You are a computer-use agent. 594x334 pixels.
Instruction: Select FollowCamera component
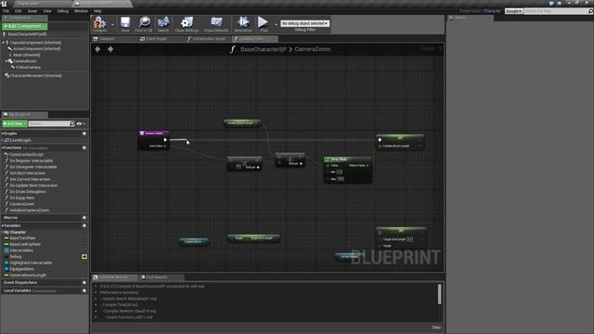tap(28, 68)
